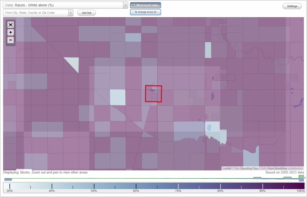
Task: Click the green checkmark on Most recent value
Action: tap(134, 5)
